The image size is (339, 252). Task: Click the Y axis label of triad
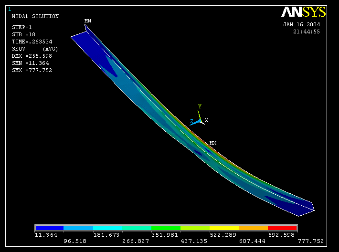(200, 106)
